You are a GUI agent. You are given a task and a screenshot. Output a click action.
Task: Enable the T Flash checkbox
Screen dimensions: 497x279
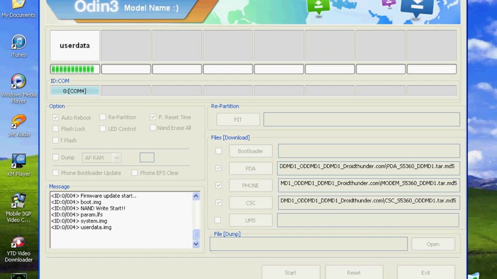pyautogui.click(x=56, y=140)
